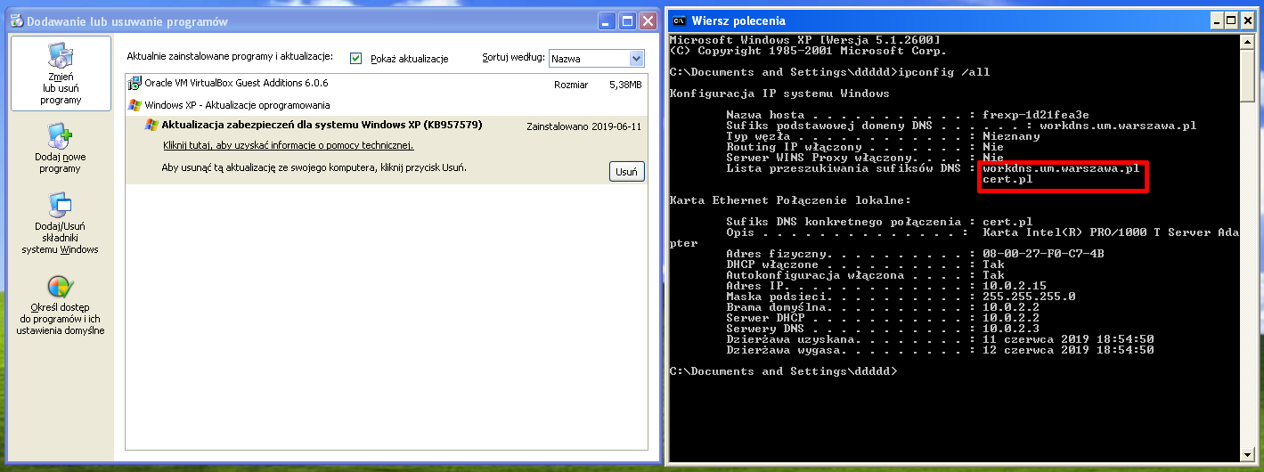
Task: Open Dodaj nowe programy in sidebar
Action: point(61,138)
